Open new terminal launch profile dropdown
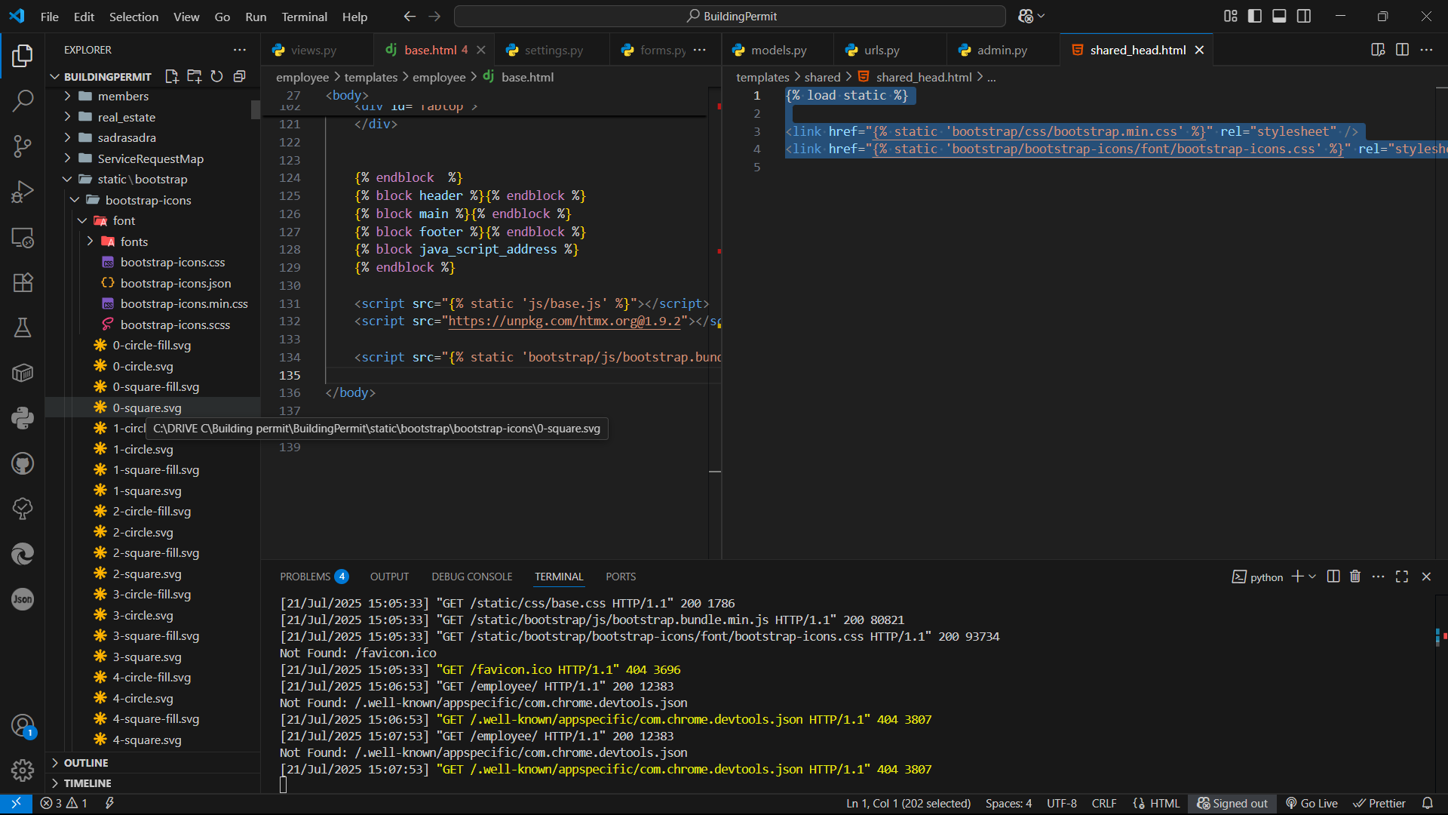 click(x=1313, y=577)
